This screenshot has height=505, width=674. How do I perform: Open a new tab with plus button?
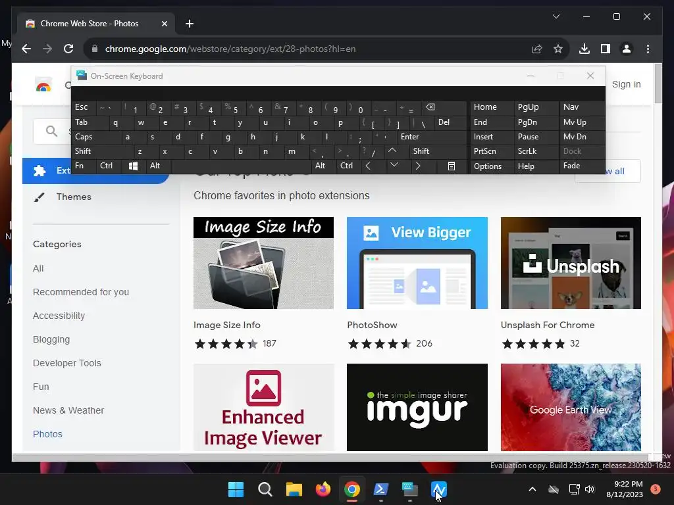click(190, 24)
